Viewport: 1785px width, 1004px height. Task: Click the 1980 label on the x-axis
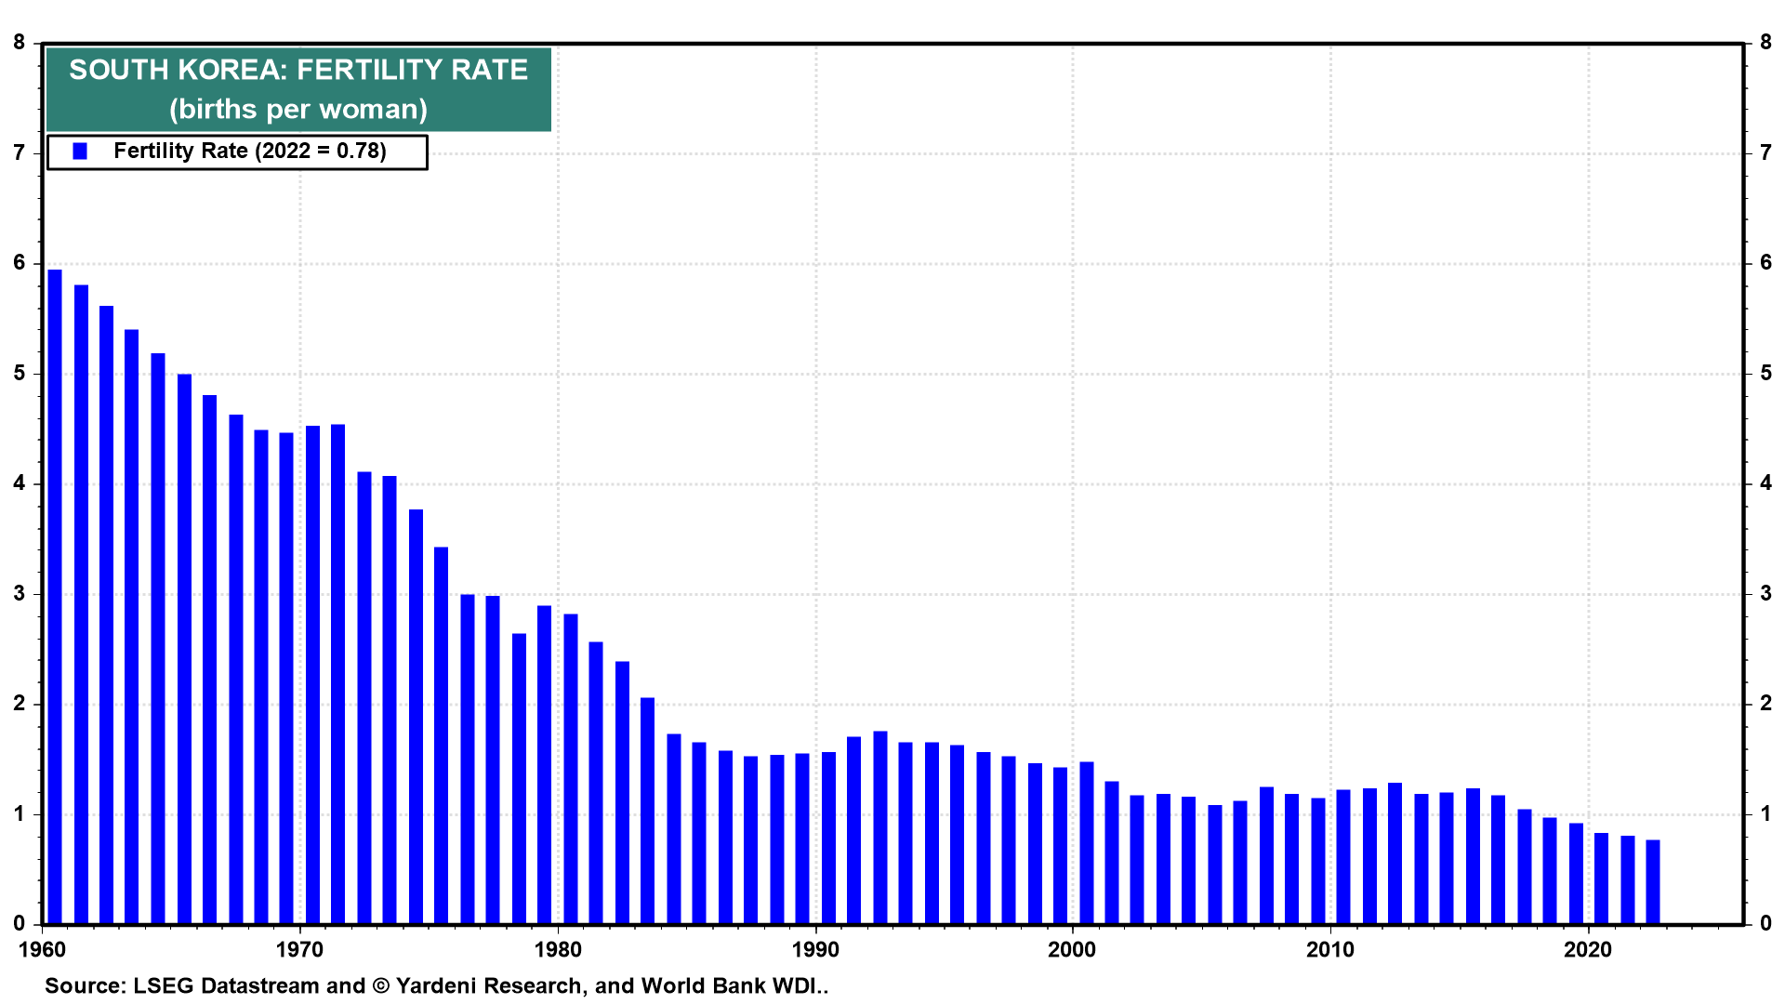[x=558, y=950]
